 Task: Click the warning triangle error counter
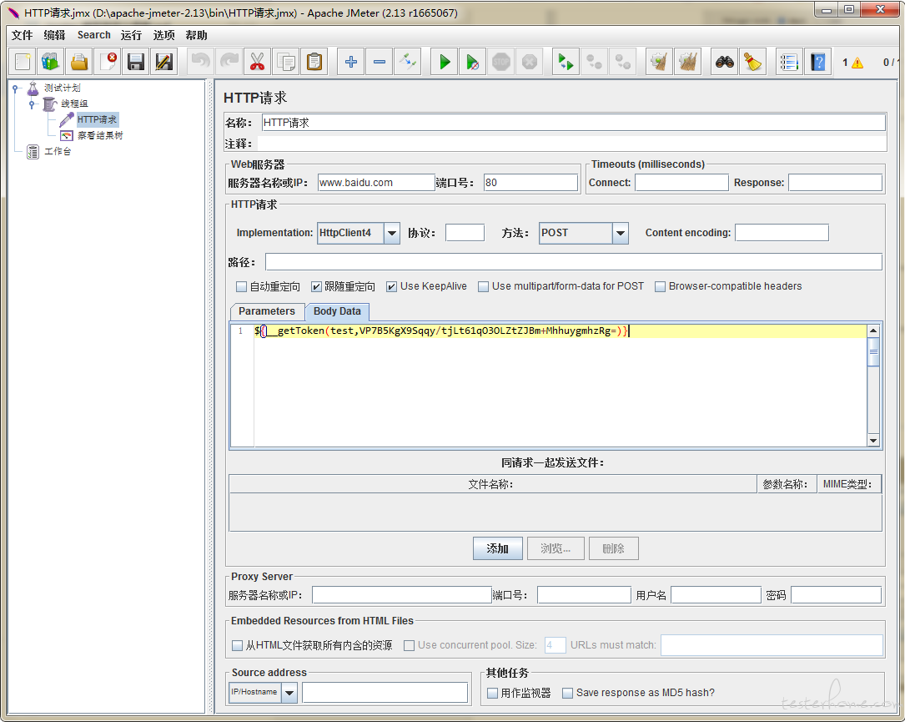coord(857,63)
